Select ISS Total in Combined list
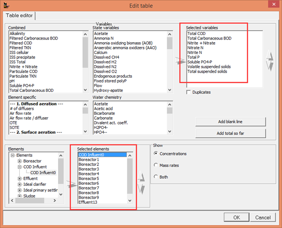The width and height of the screenshot is (282, 228). coord(17,62)
